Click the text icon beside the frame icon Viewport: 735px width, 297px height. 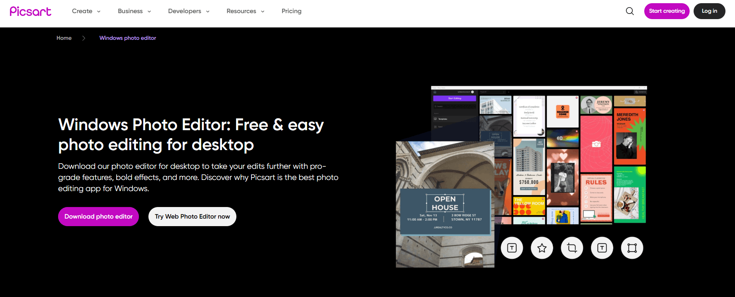point(602,248)
